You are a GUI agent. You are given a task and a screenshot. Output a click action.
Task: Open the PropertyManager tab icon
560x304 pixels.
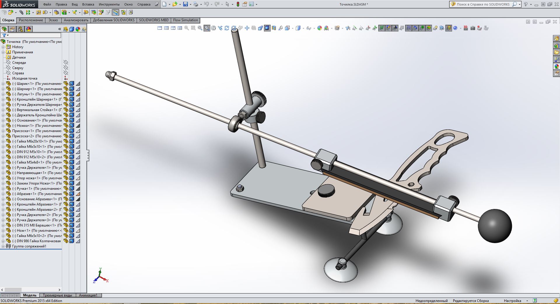pyautogui.click(x=12, y=29)
